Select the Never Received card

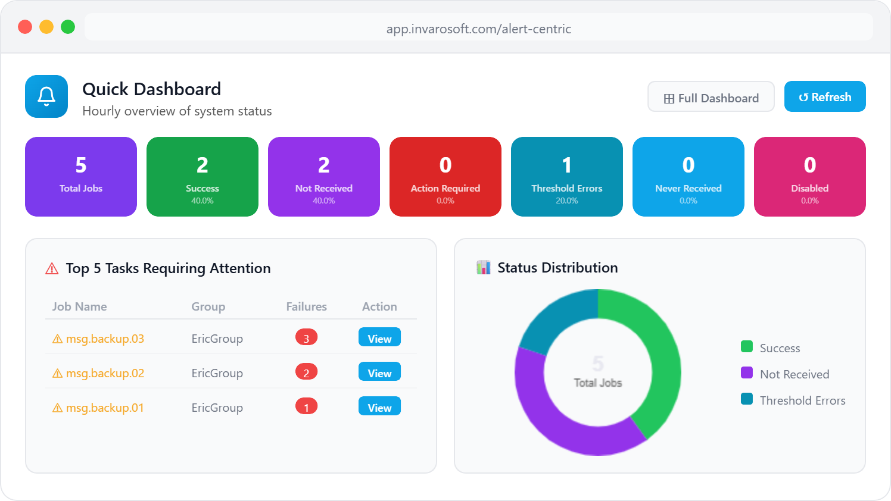point(688,177)
